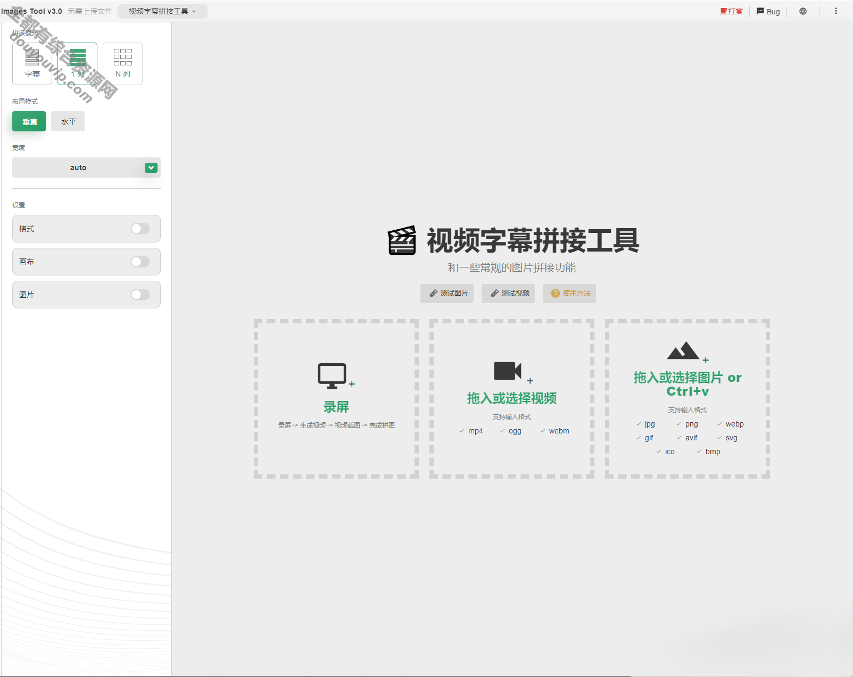Click the png format label
853x677 pixels.
tap(691, 424)
